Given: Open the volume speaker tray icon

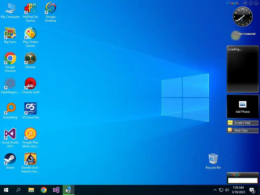Looking at the screenshot, I should pyautogui.click(x=227, y=190).
